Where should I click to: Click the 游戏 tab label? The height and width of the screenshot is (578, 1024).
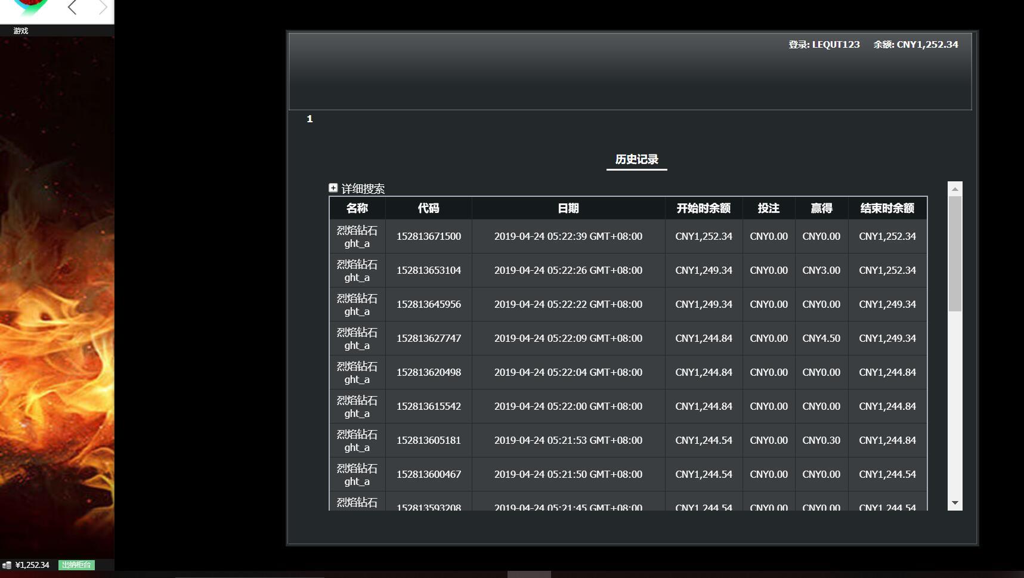point(21,30)
